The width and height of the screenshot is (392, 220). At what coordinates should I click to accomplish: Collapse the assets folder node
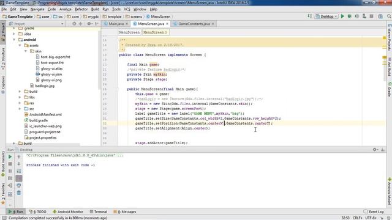click(20, 45)
